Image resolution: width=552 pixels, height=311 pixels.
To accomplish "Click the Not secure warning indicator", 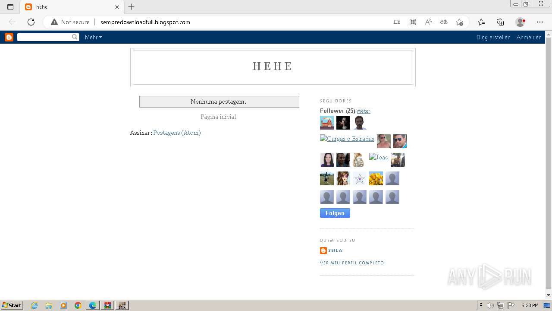I will coord(70,22).
